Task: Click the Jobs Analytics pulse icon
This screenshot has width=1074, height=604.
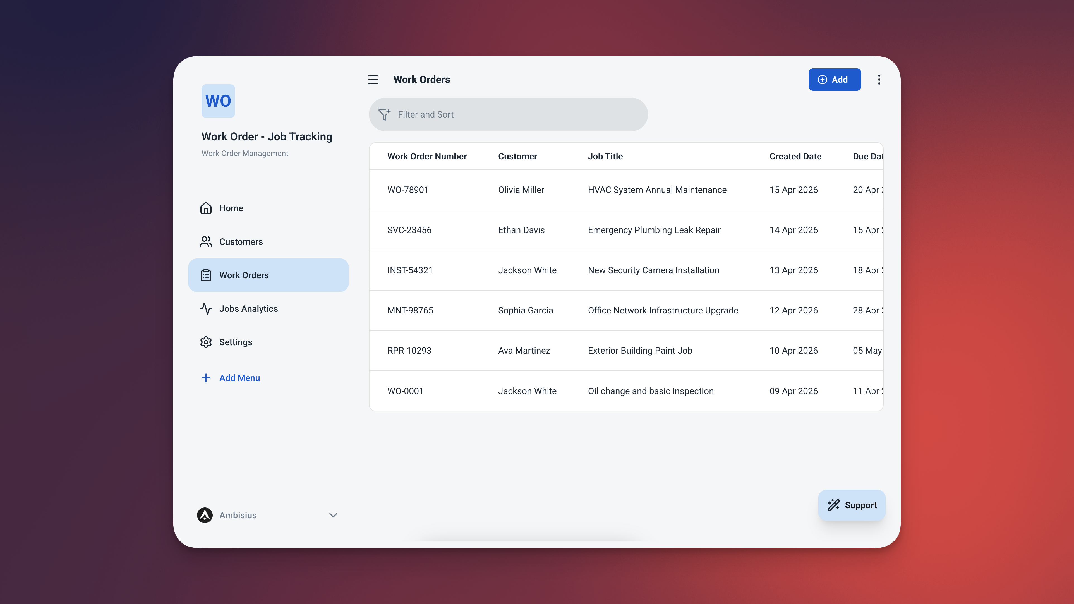Action: pyautogui.click(x=206, y=308)
